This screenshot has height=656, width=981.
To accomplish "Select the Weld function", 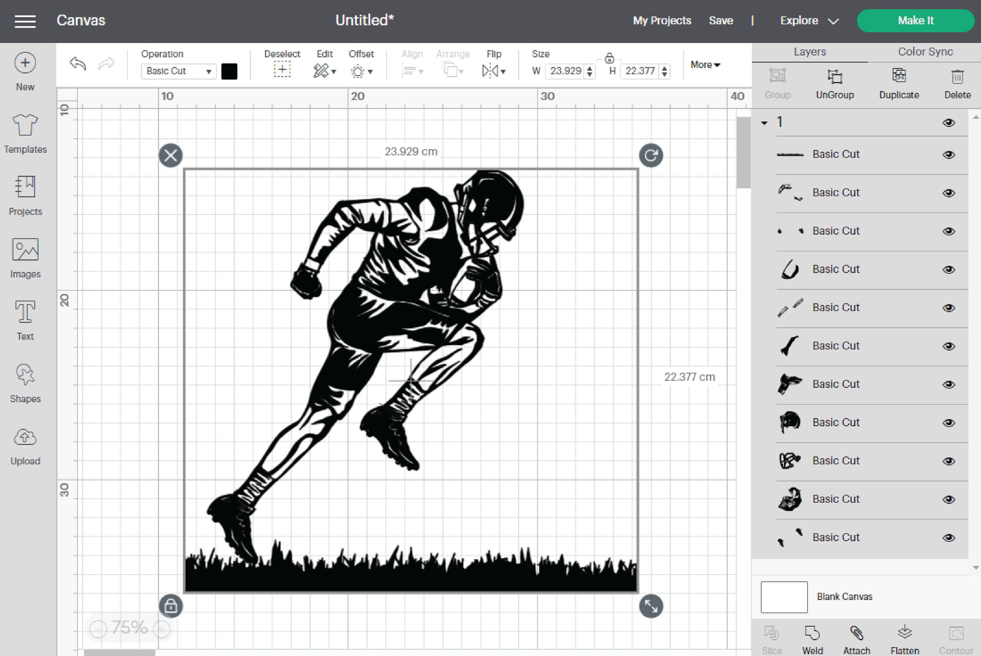I will coord(812,636).
